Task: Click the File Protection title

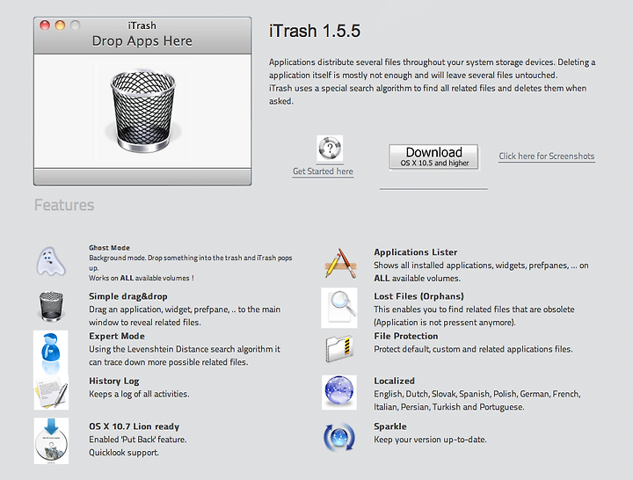Action: tap(405, 336)
